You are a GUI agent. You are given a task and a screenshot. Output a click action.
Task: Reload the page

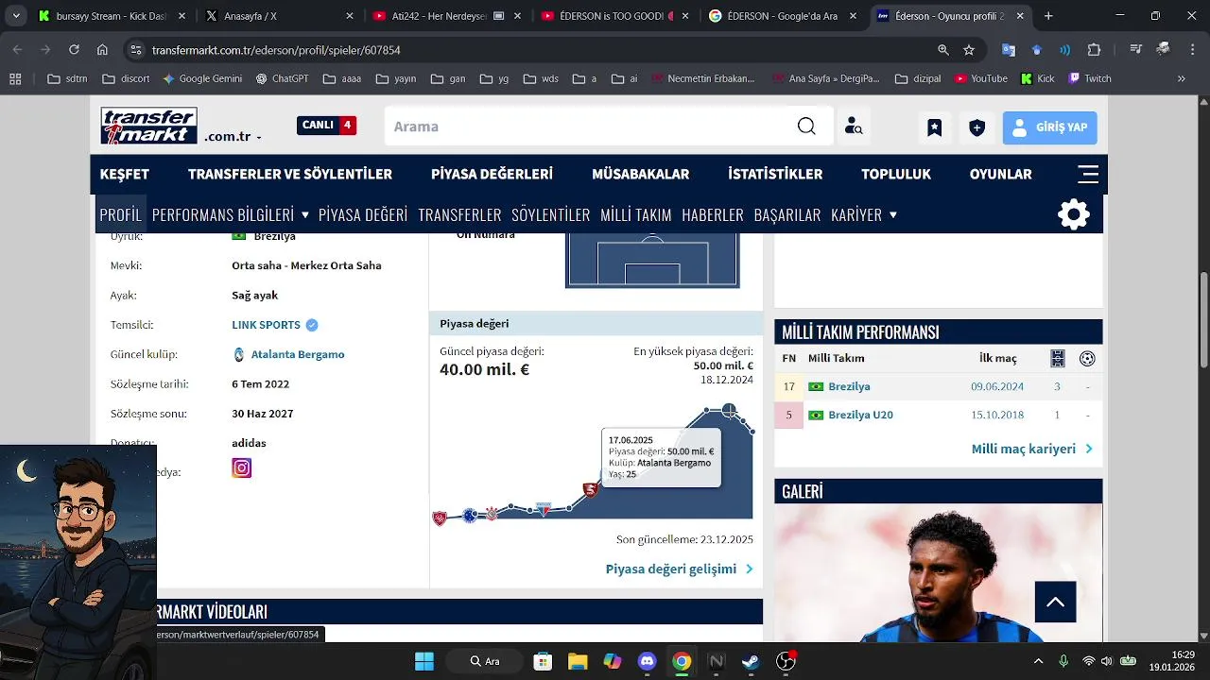tap(74, 50)
